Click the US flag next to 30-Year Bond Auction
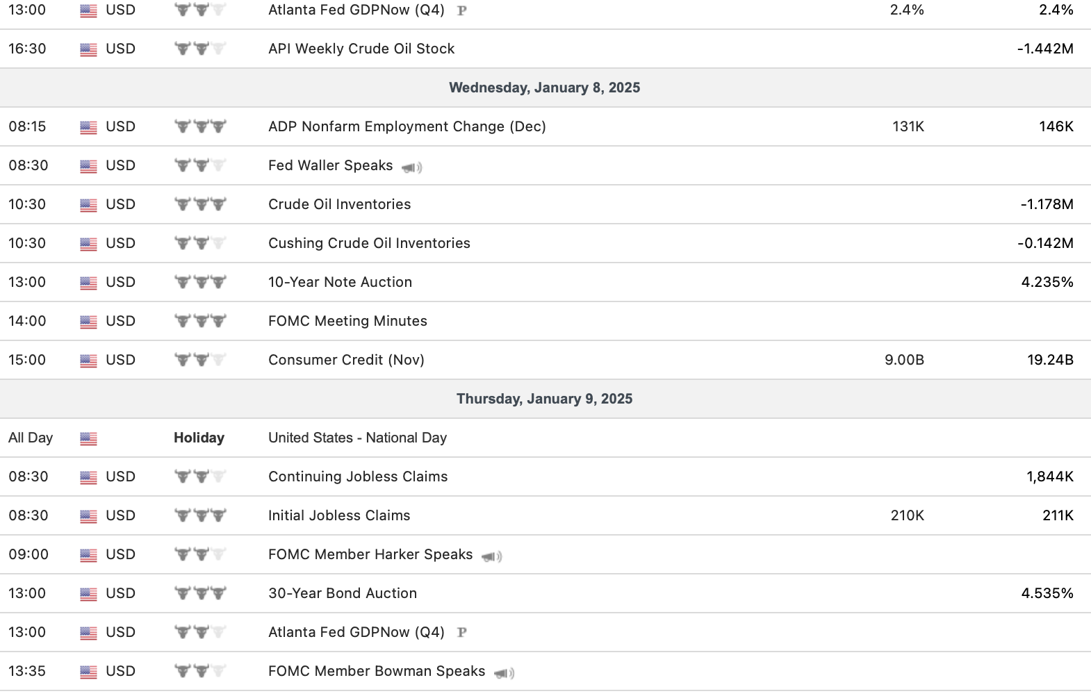1091x696 pixels. [x=88, y=594]
